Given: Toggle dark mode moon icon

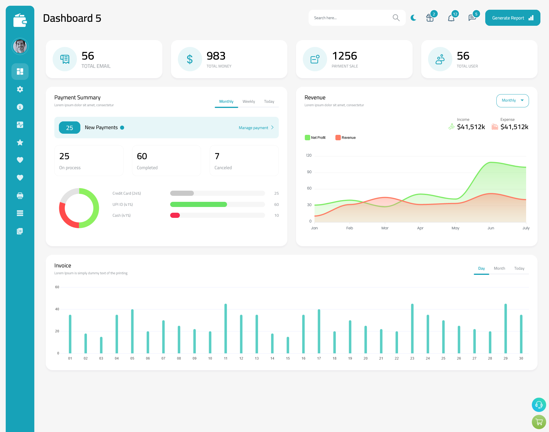Looking at the screenshot, I should [x=413, y=17].
